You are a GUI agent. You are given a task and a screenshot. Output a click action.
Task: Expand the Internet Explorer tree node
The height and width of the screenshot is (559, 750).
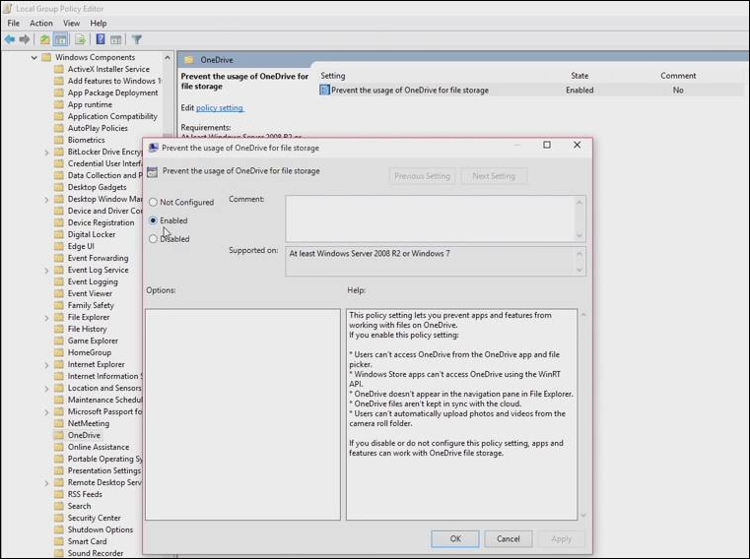46,365
